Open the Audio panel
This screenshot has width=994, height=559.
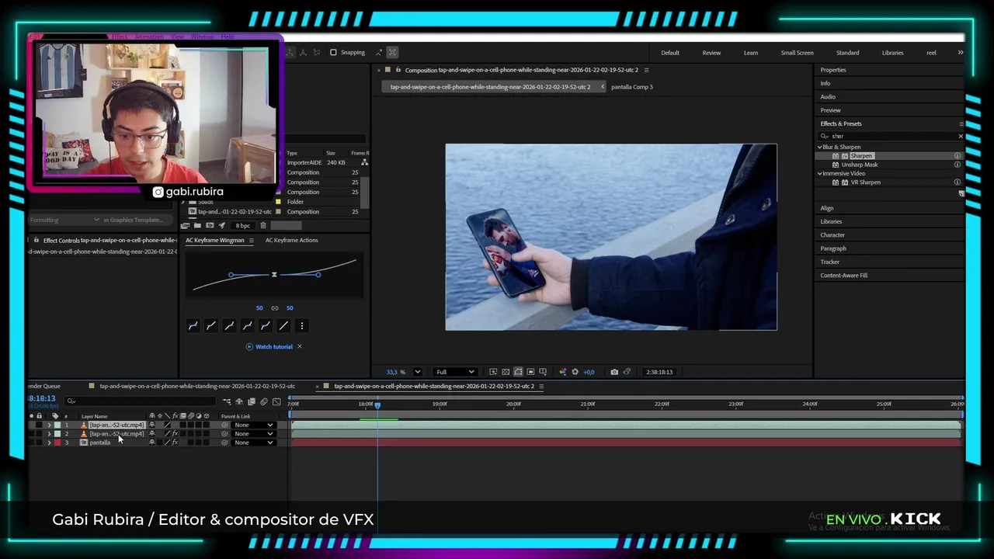(x=828, y=97)
